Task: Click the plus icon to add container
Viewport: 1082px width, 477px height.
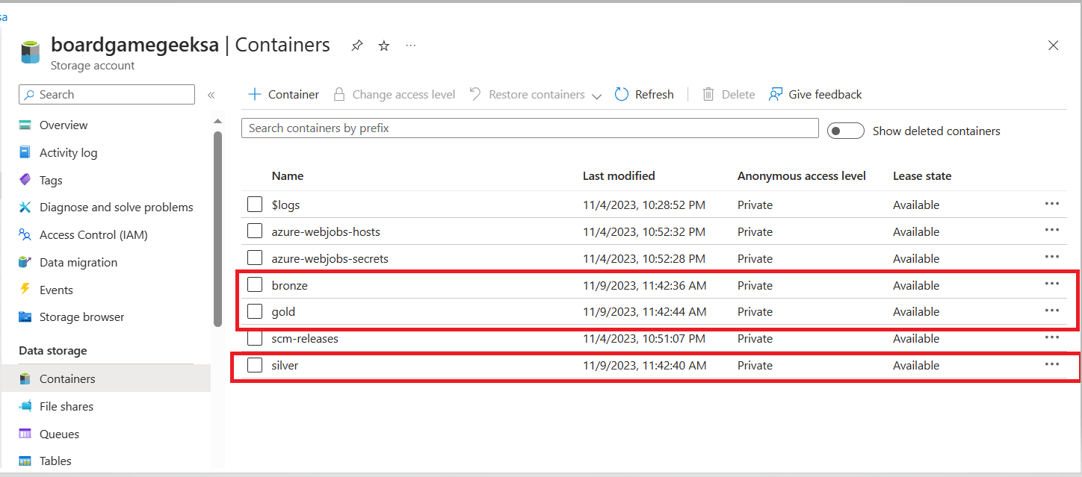Action: point(255,94)
